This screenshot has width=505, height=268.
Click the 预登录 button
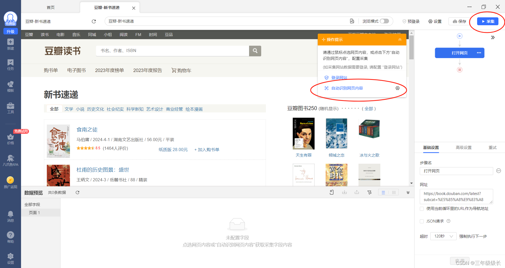pos(411,21)
